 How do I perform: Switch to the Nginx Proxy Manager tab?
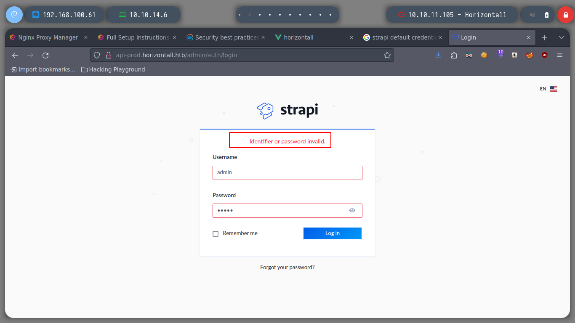(x=49, y=37)
